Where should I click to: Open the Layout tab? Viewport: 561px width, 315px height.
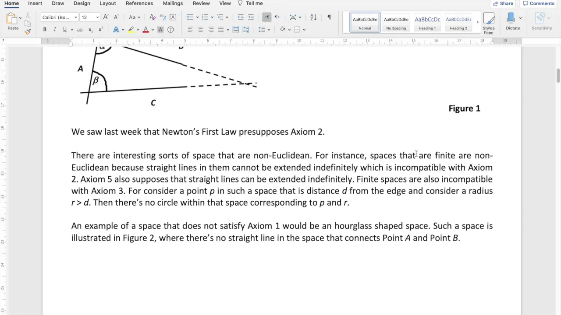pyautogui.click(x=108, y=3)
